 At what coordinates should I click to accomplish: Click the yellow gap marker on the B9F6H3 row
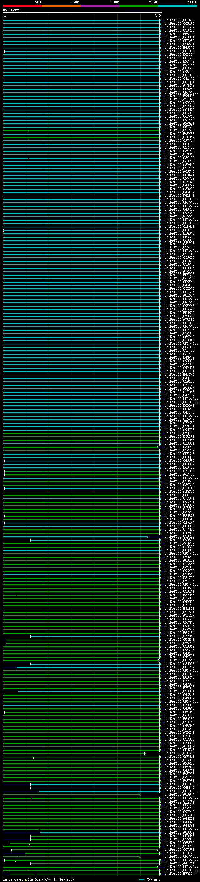click(x=29, y=131)
